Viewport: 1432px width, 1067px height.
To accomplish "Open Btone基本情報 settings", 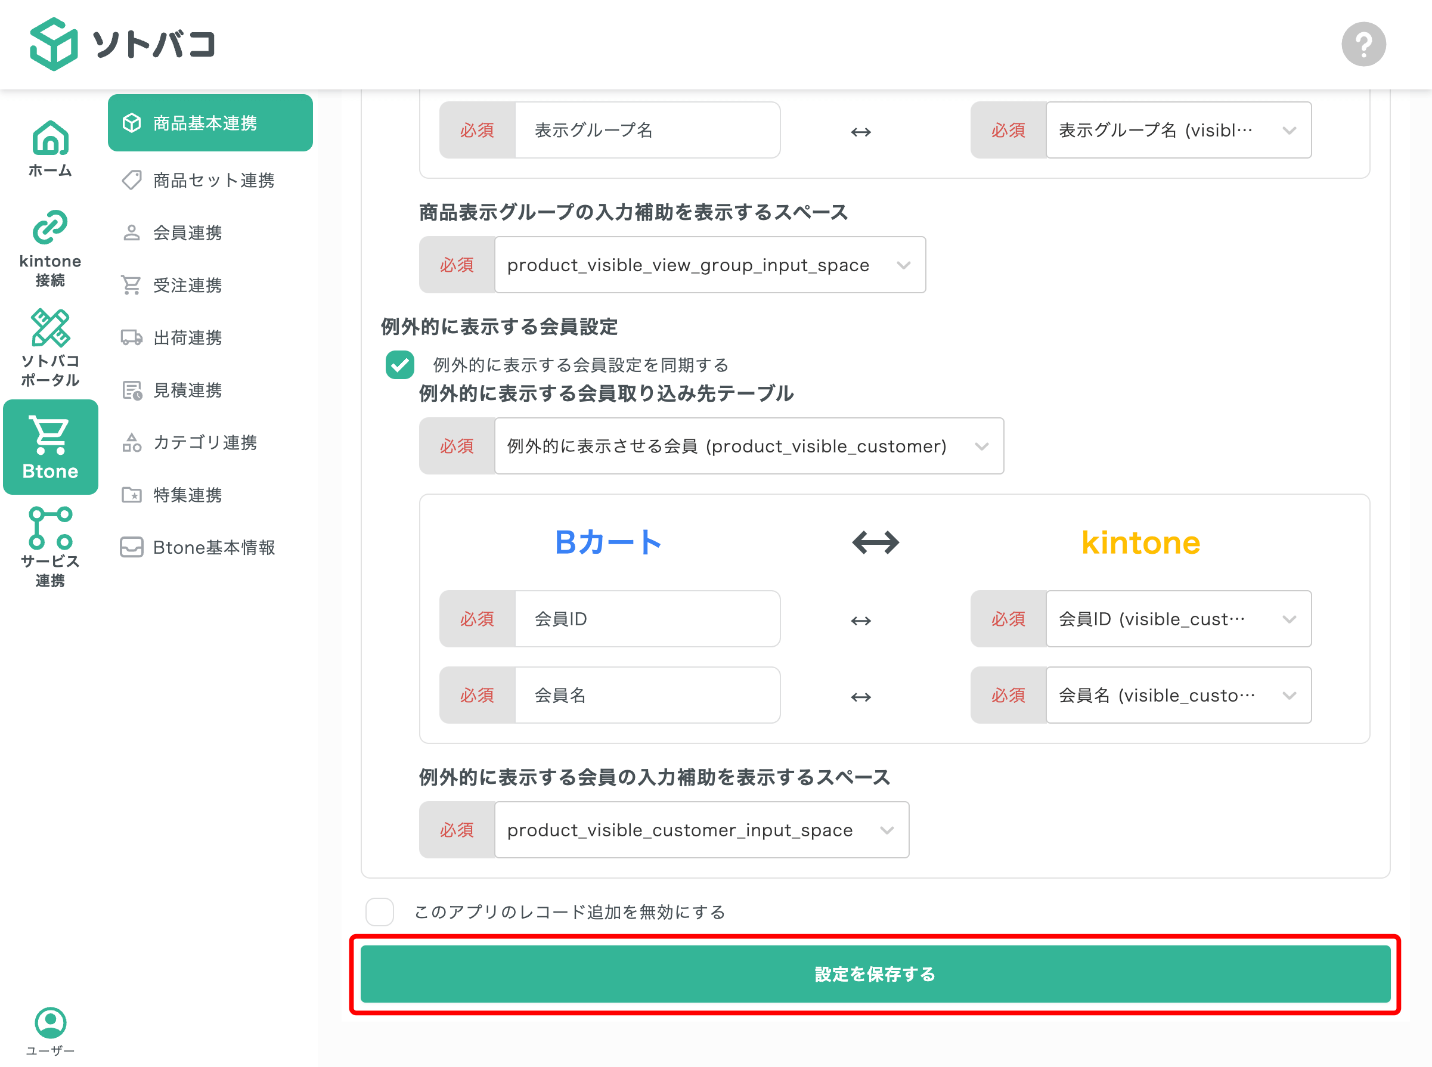I will (213, 547).
